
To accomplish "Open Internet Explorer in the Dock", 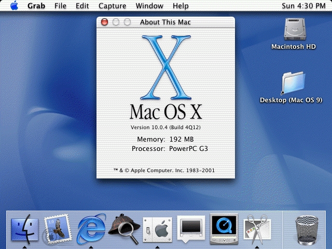I will [91, 229].
